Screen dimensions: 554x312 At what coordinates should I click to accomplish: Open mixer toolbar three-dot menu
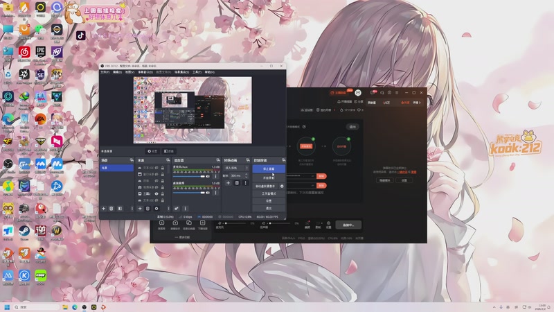click(x=185, y=209)
